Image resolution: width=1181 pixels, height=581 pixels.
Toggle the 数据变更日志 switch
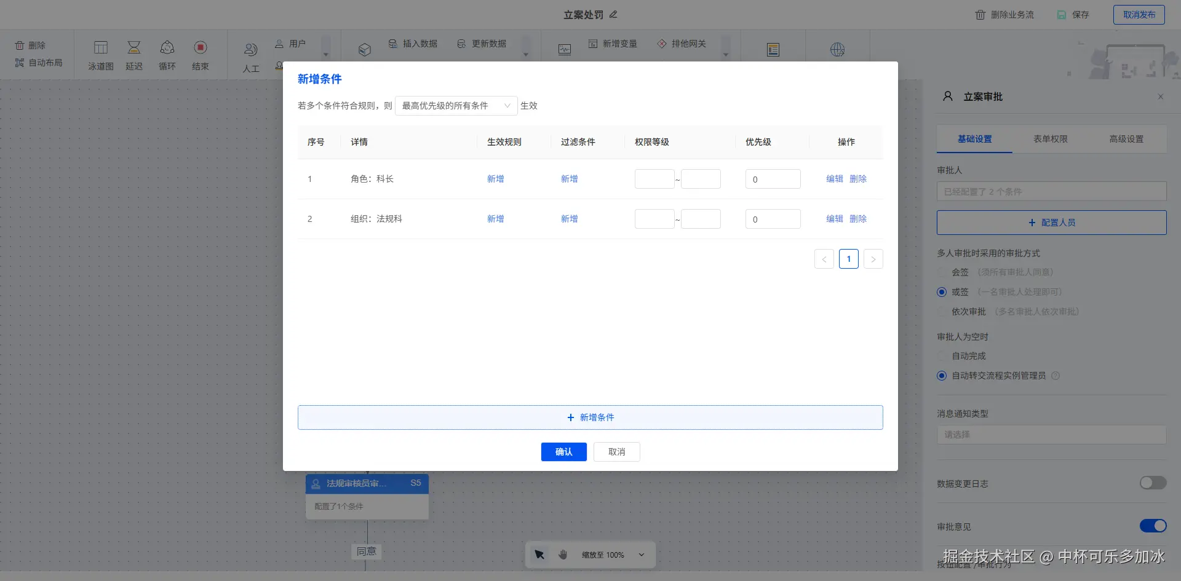click(x=1153, y=483)
